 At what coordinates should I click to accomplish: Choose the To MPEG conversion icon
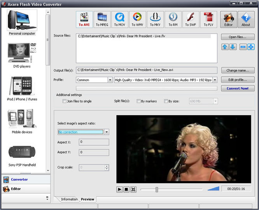point(102,19)
